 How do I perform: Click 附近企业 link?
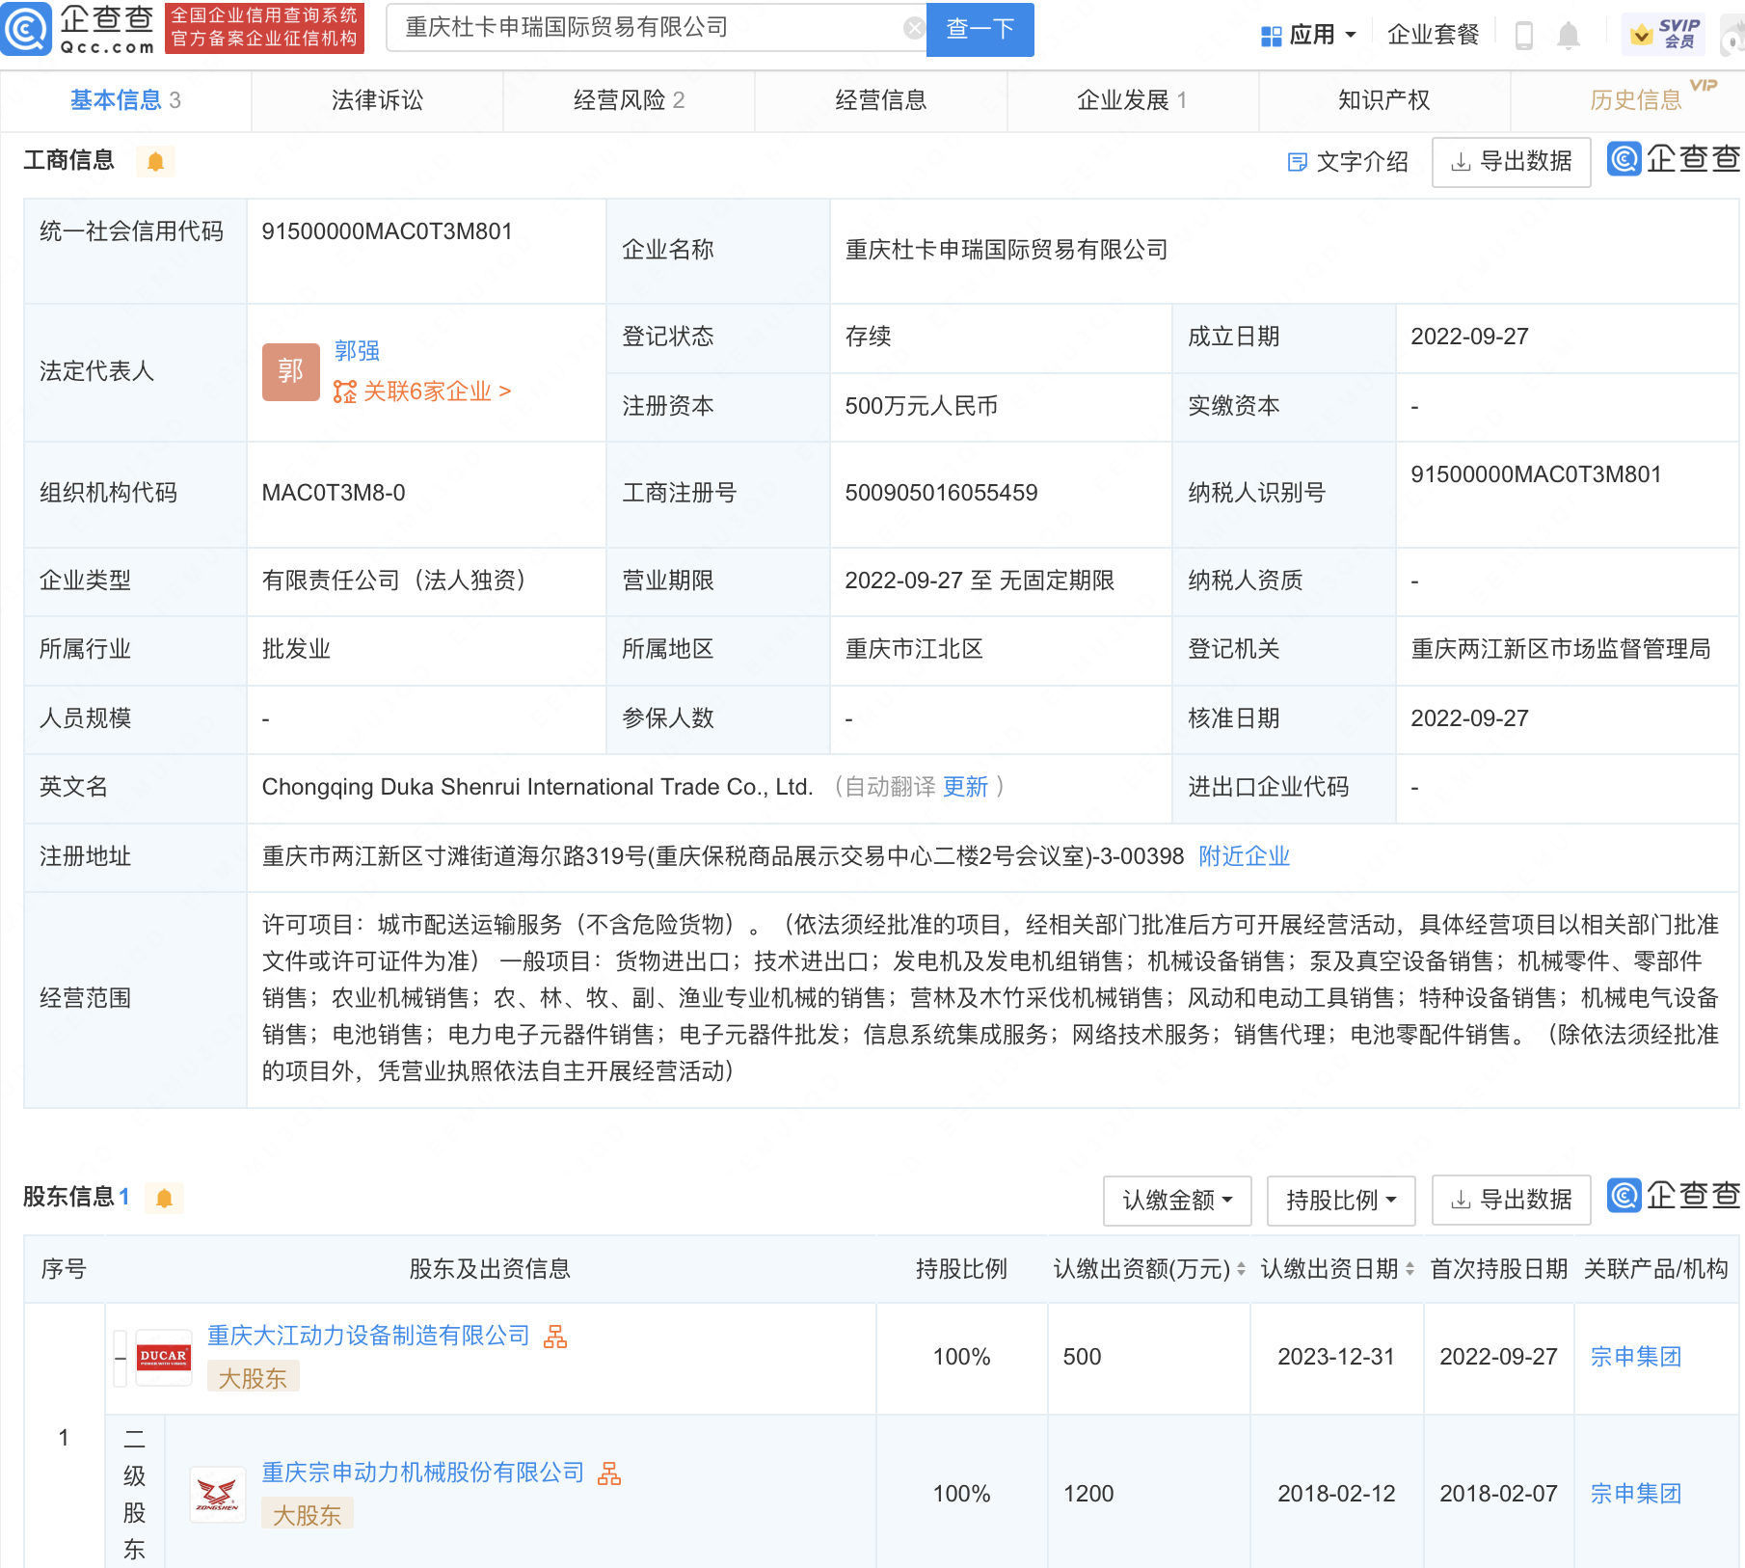point(1244,856)
